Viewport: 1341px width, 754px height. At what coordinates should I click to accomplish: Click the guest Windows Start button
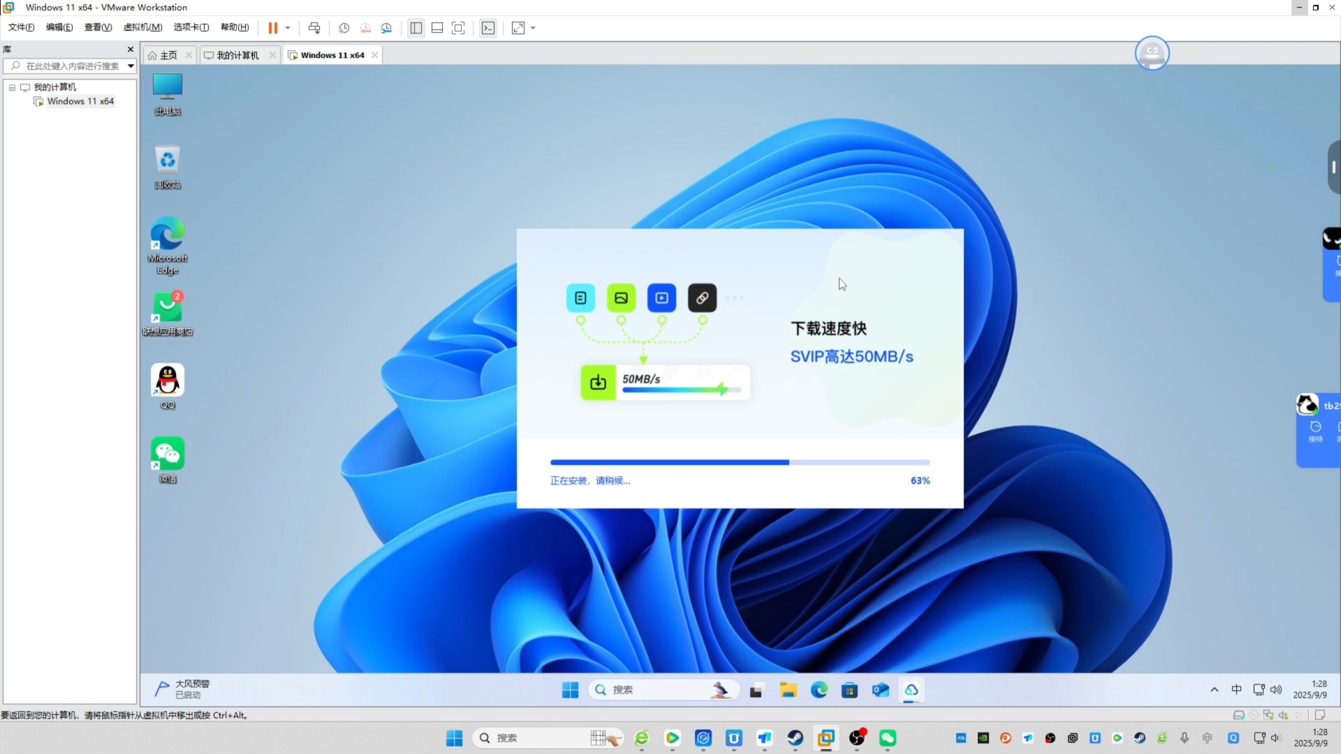[570, 690]
